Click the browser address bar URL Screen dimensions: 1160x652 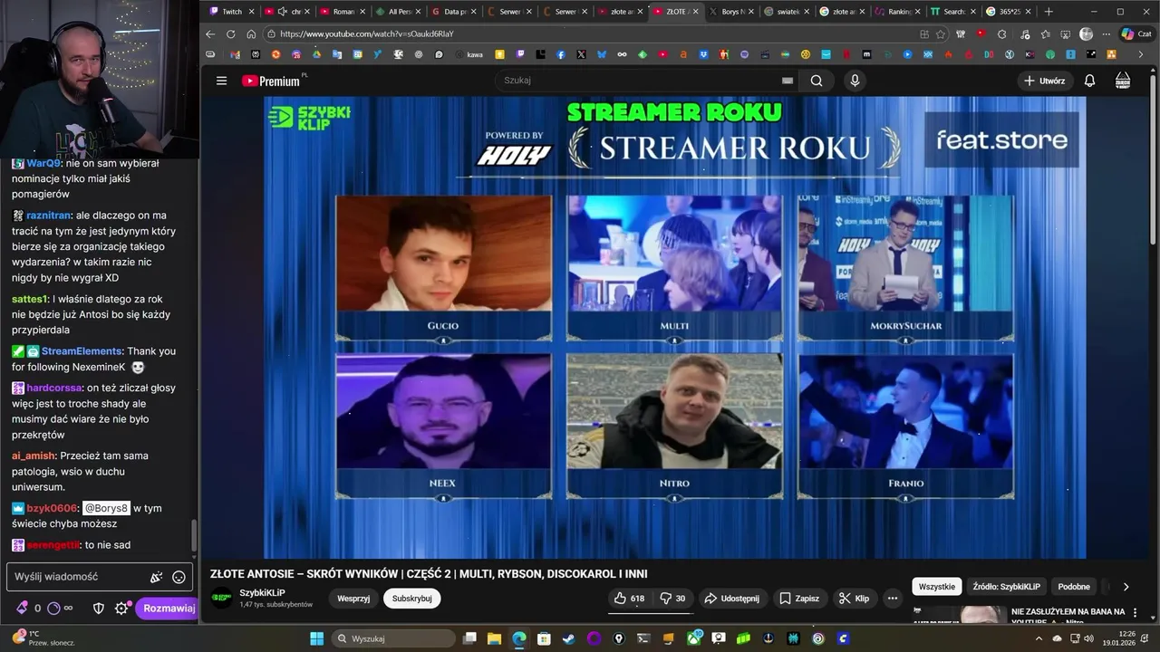point(366,34)
